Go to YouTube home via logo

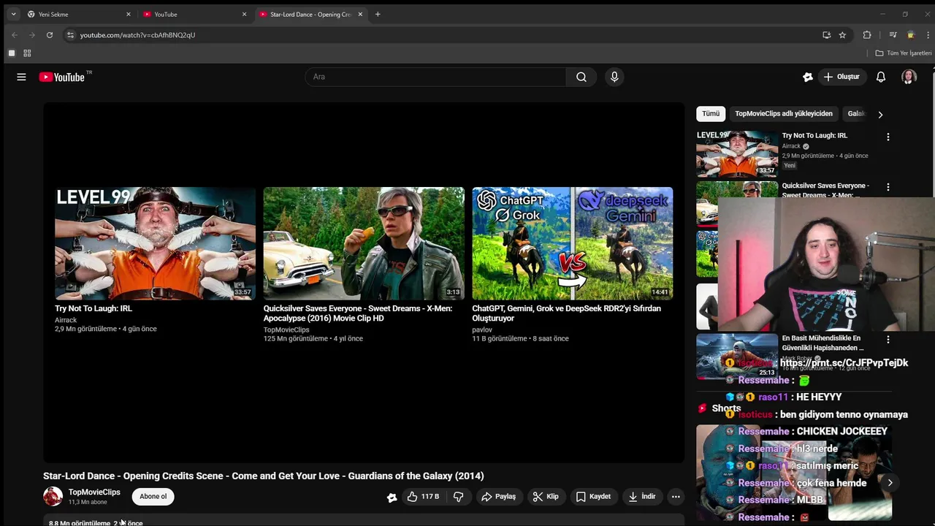(62, 77)
